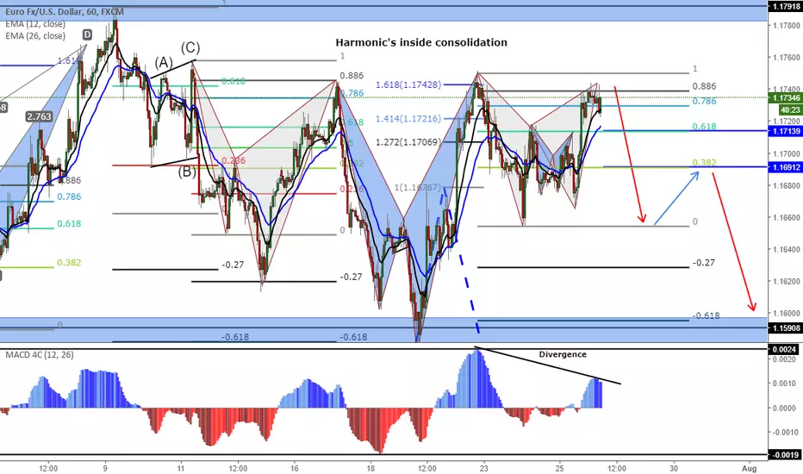Click the -0.0019 MACD level label
The height and width of the screenshot is (474, 803).
tap(784, 454)
